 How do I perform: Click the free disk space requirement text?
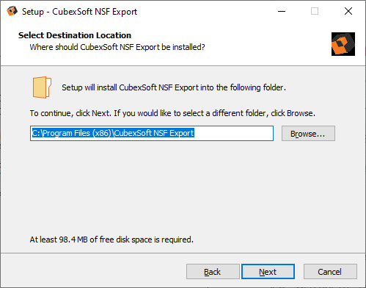point(111,240)
